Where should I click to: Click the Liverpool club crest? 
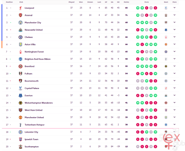coord(21,8)
